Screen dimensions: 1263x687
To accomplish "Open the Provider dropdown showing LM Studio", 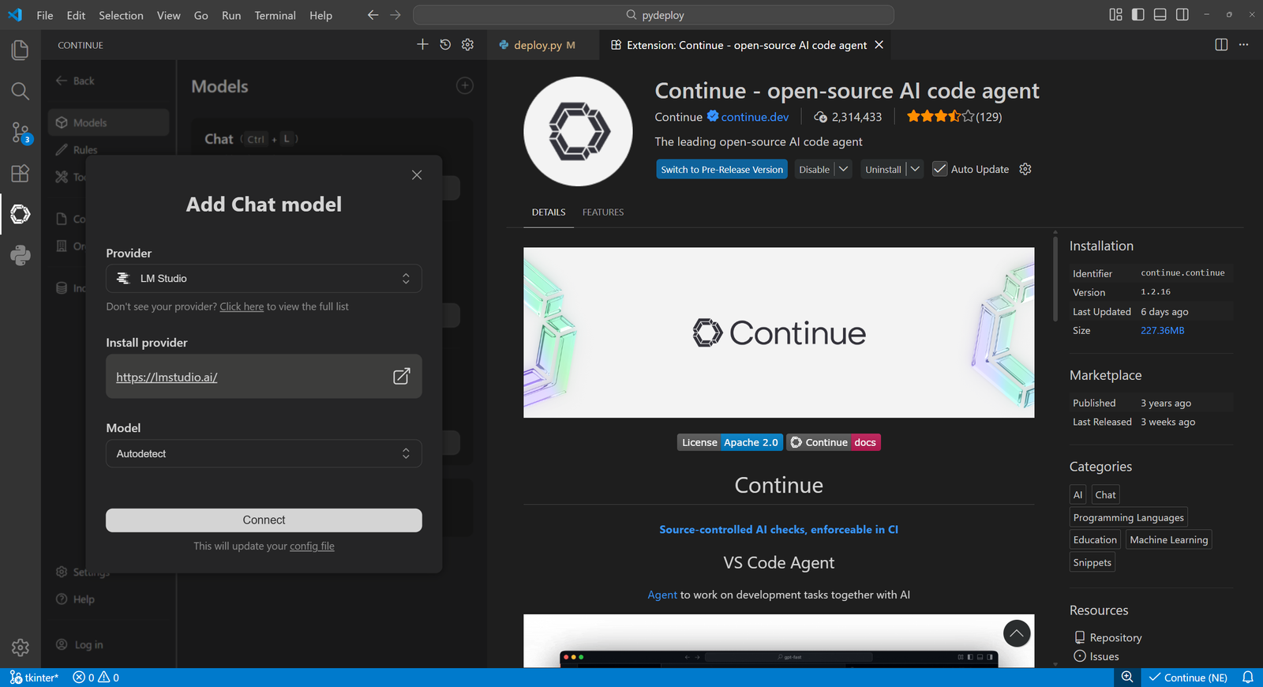I will point(264,279).
